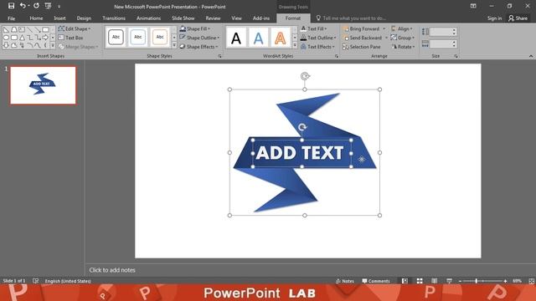The height and width of the screenshot is (301, 536).
Task: Switch to the Transitions tab
Action: pos(114,18)
